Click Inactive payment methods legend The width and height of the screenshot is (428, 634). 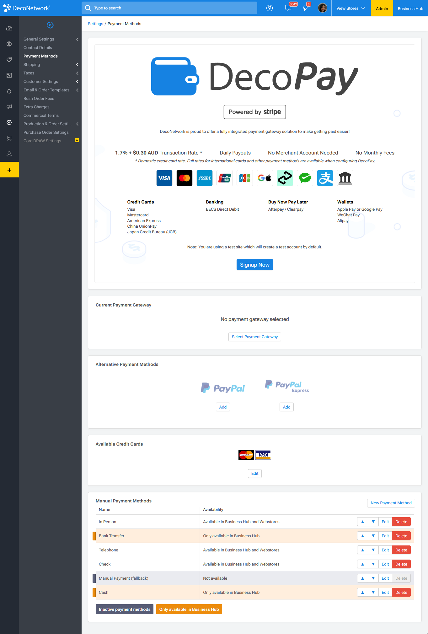[x=125, y=609]
